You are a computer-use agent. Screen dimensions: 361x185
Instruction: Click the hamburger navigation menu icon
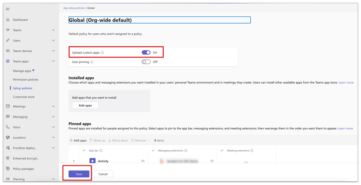tap(8, 9)
